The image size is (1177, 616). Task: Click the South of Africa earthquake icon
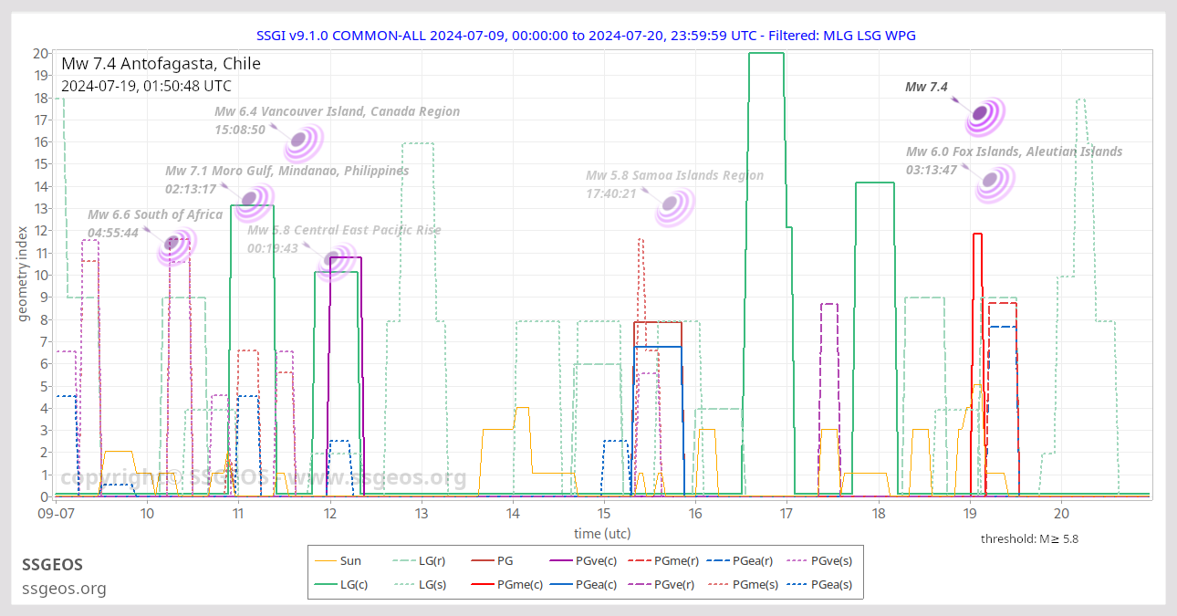point(173,245)
